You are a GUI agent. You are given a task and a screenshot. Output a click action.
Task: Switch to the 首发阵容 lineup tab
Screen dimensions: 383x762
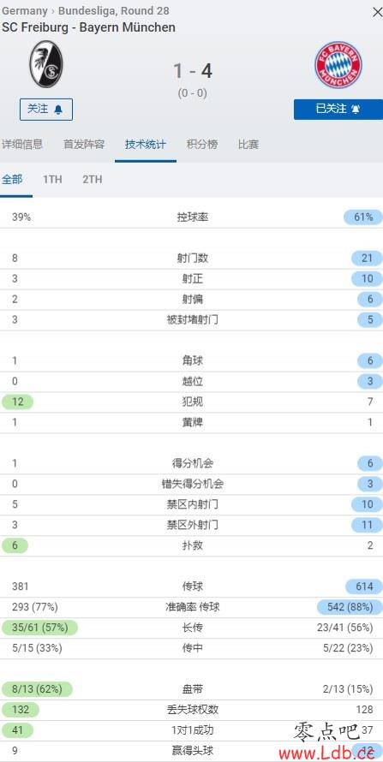click(x=84, y=145)
